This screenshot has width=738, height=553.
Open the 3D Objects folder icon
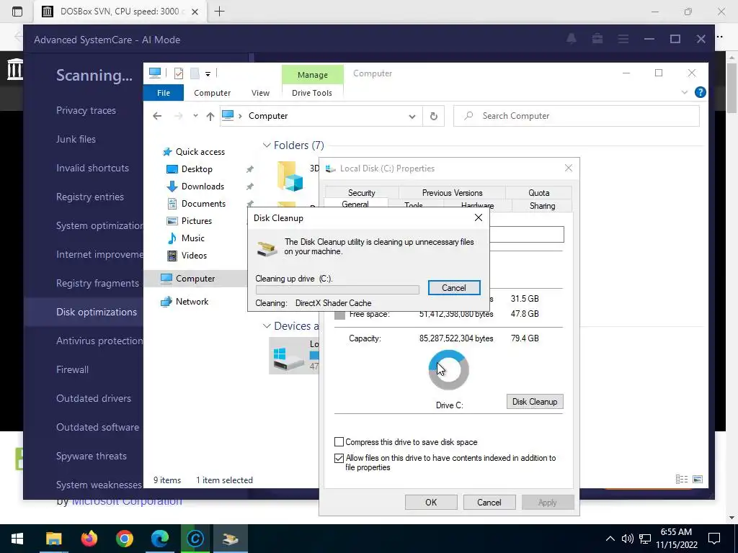pos(290,176)
